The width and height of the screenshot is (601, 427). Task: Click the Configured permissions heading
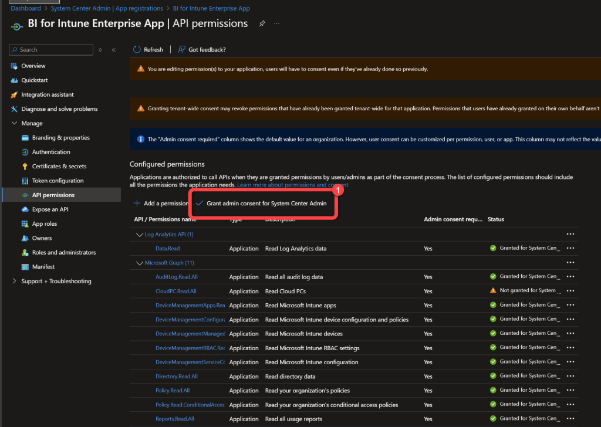[x=167, y=164]
